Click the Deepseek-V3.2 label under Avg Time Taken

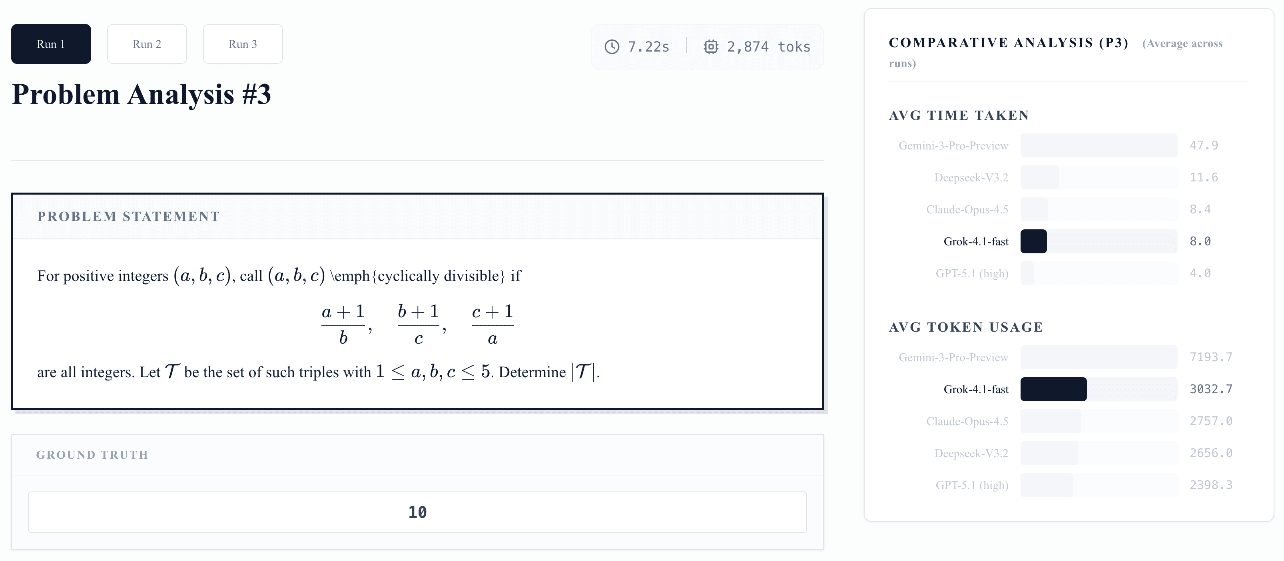tap(971, 177)
